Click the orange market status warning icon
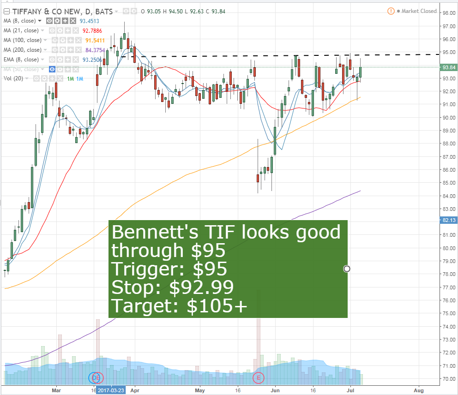The image size is (458, 395). point(391,11)
